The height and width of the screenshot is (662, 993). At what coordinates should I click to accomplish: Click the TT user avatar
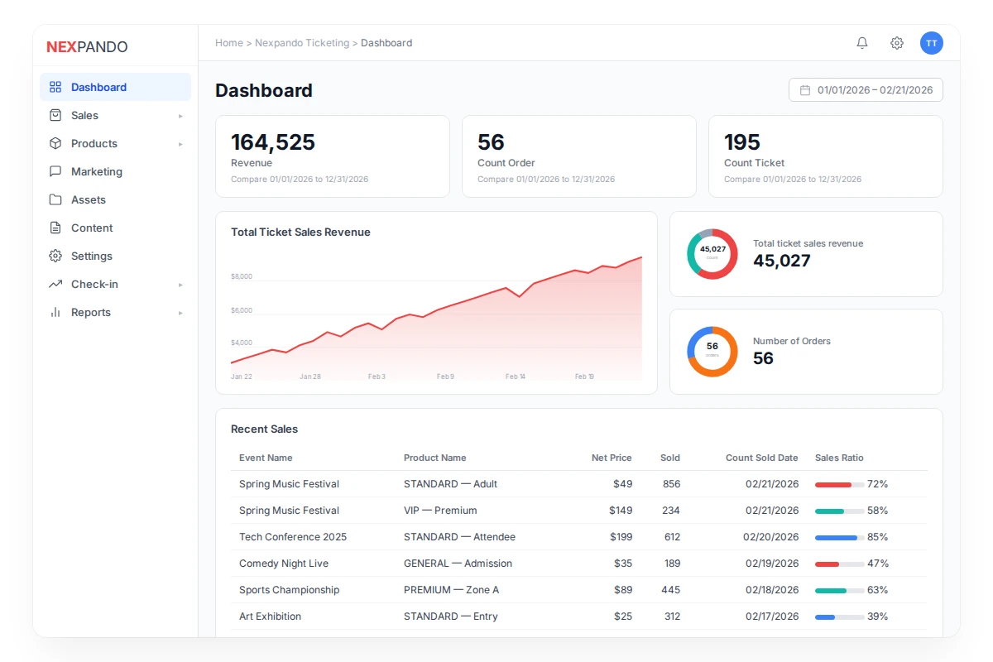(x=932, y=43)
